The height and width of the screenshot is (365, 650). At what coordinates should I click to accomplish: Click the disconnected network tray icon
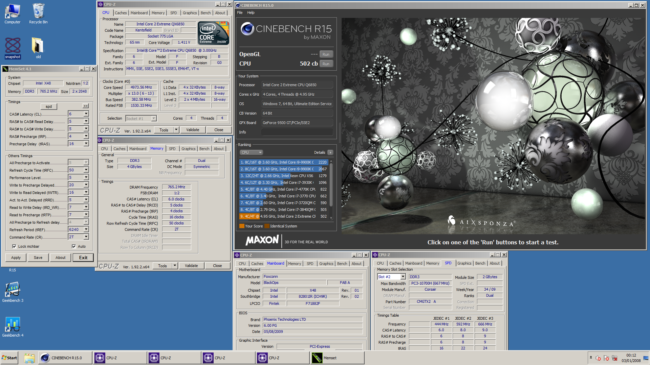[614, 358]
